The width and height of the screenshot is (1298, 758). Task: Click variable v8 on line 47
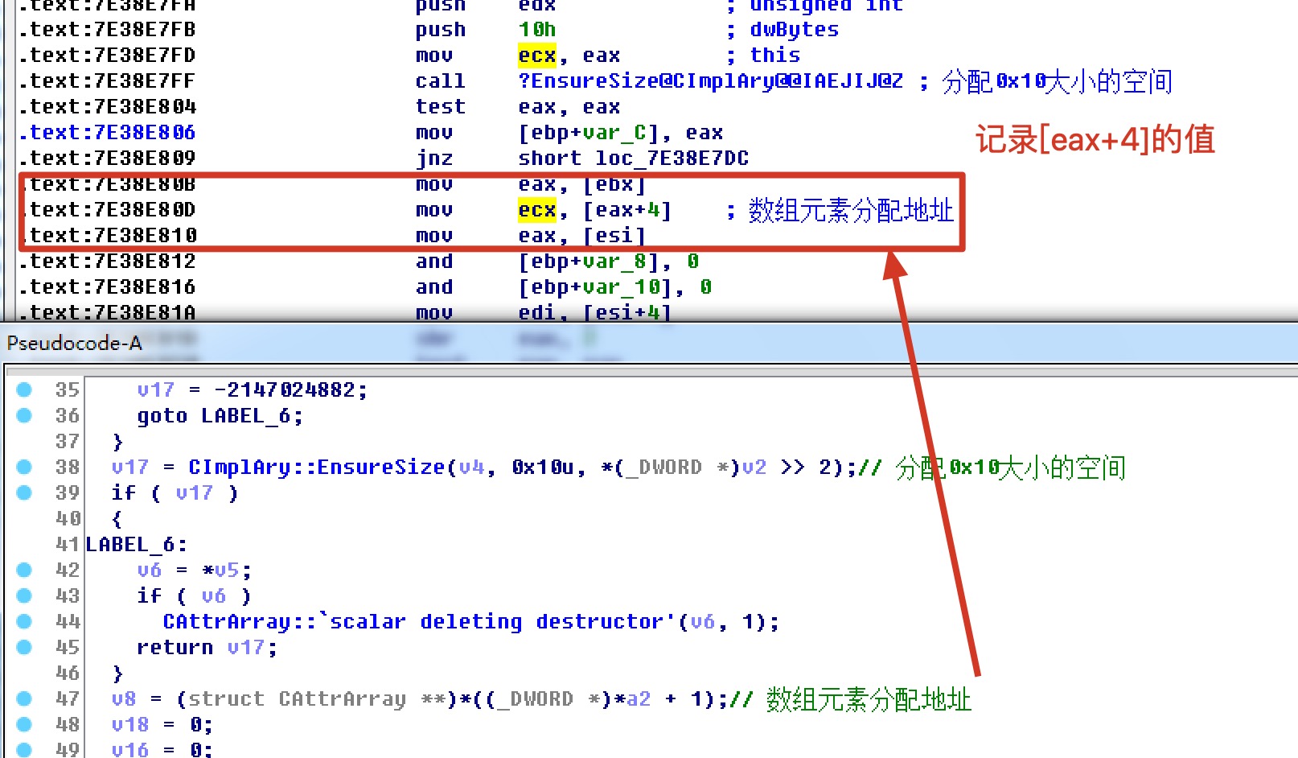pyautogui.click(x=124, y=699)
